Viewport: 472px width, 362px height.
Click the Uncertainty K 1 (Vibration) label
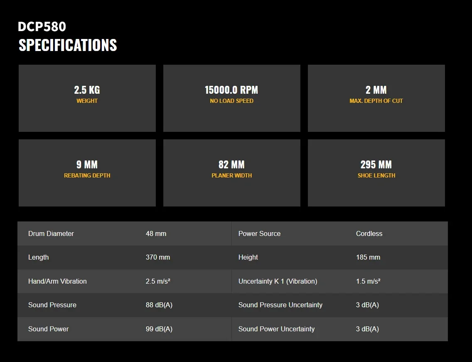pyautogui.click(x=278, y=281)
